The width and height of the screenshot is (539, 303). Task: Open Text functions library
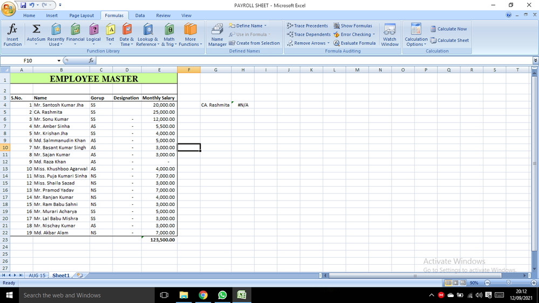[110, 35]
